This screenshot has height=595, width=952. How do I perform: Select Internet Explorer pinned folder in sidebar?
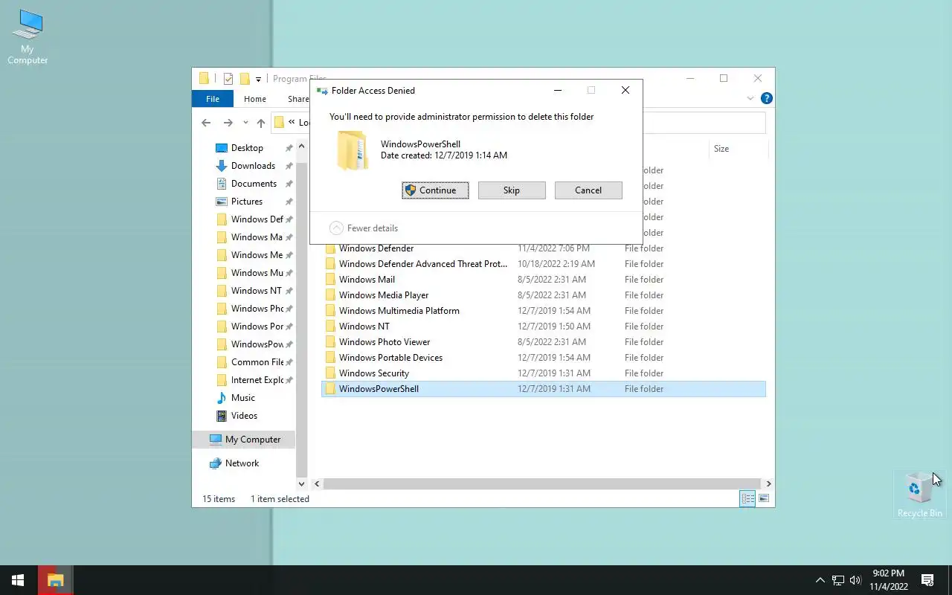(x=254, y=380)
